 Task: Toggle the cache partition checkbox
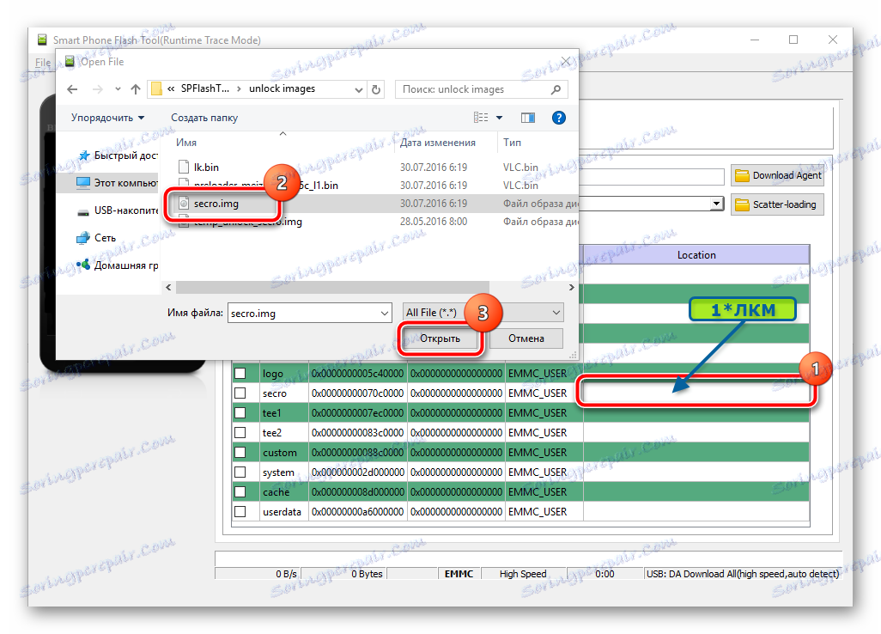pos(240,491)
